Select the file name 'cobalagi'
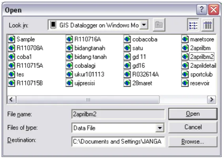Viewport: 224px width, 159px height. (85, 66)
